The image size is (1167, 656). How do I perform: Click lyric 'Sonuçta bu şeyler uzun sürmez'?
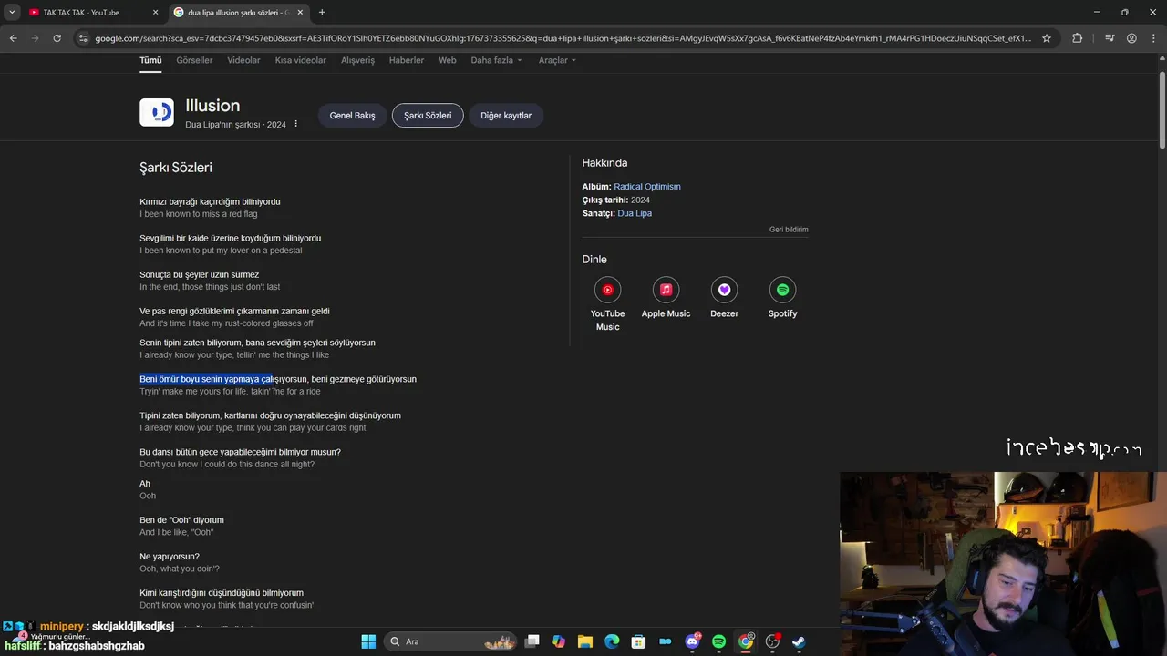(200, 274)
